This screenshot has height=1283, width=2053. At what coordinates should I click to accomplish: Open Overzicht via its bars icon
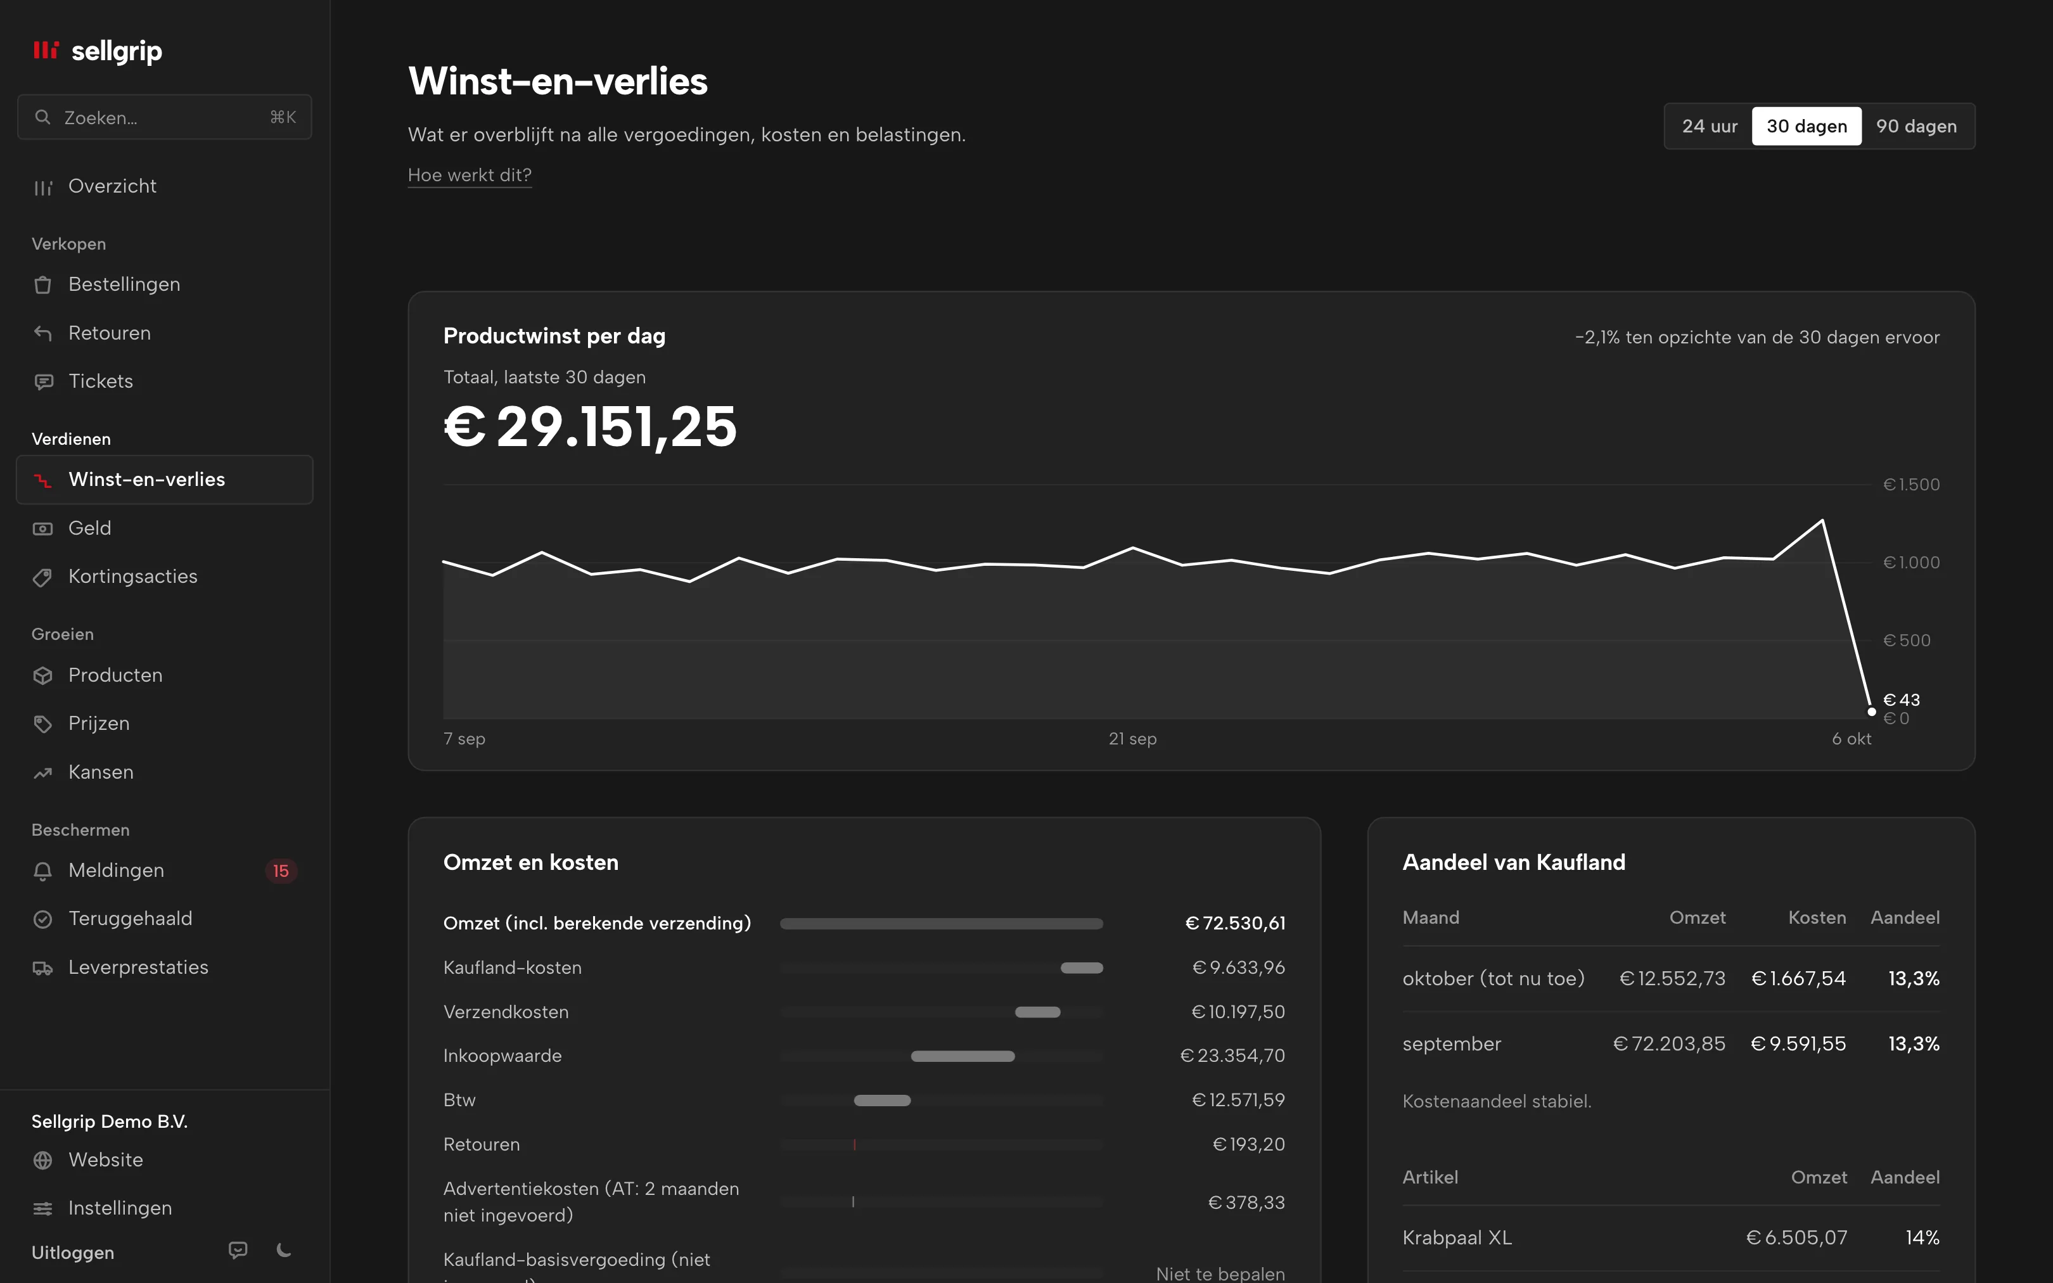coord(43,187)
